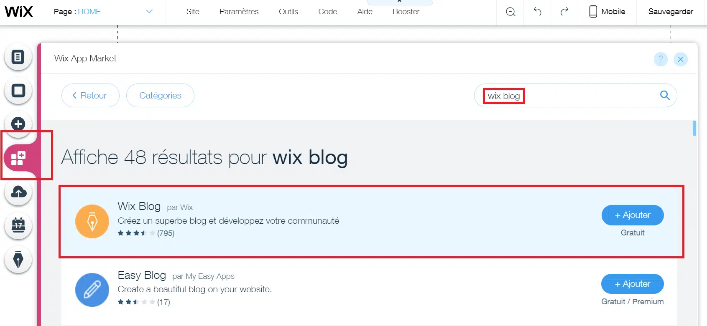Switch to Mobile view

607,12
